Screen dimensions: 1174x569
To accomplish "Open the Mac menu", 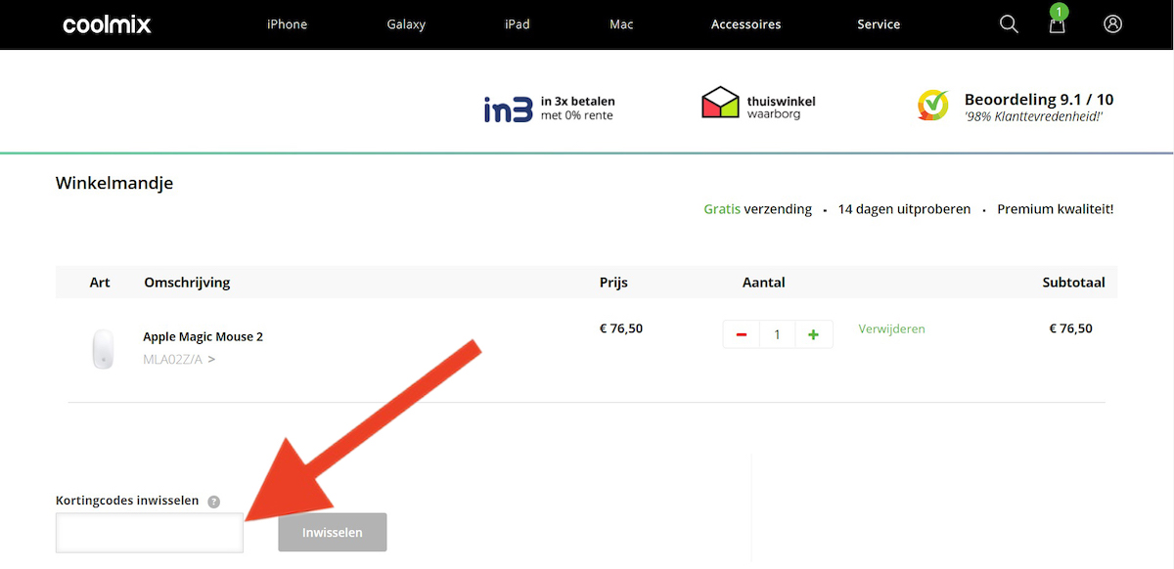I will (621, 24).
